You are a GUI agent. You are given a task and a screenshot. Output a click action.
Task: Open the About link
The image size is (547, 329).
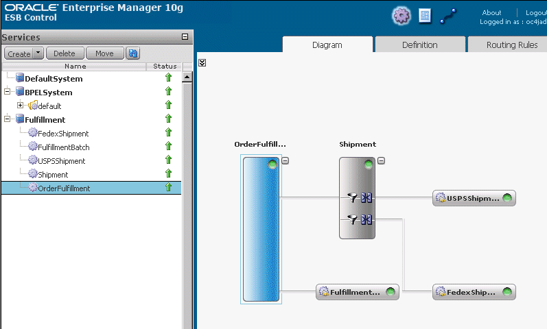pyautogui.click(x=491, y=12)
